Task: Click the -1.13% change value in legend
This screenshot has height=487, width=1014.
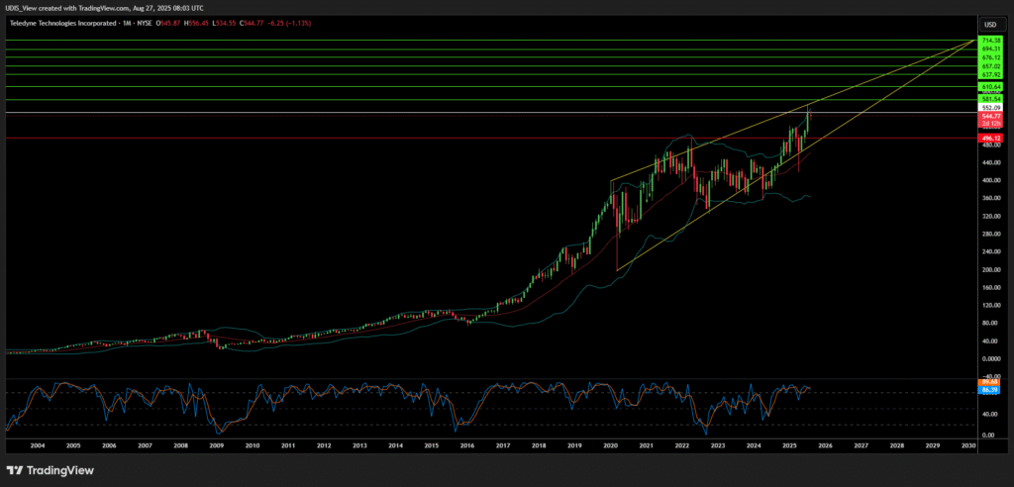Action: tap(299, 22)
